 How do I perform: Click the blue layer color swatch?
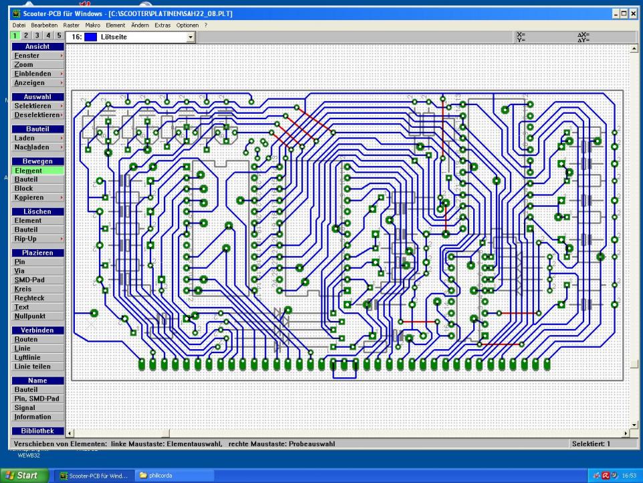point(91,37)
